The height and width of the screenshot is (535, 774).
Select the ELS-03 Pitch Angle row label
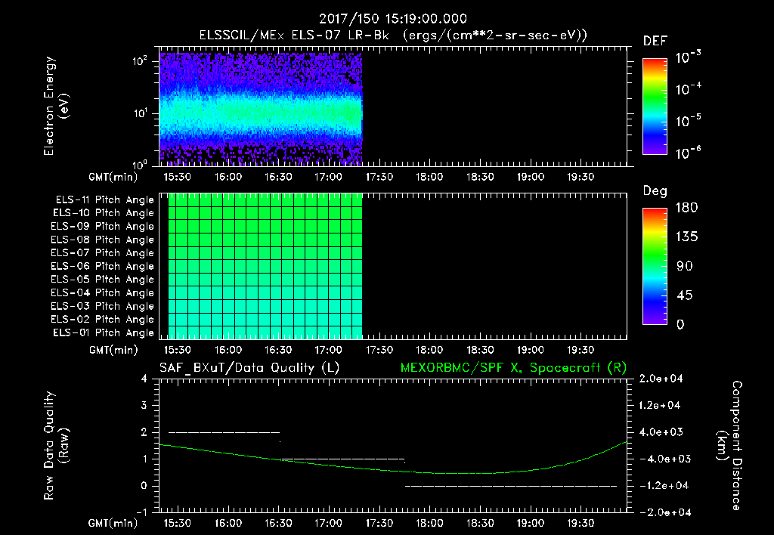click(103, 306)
